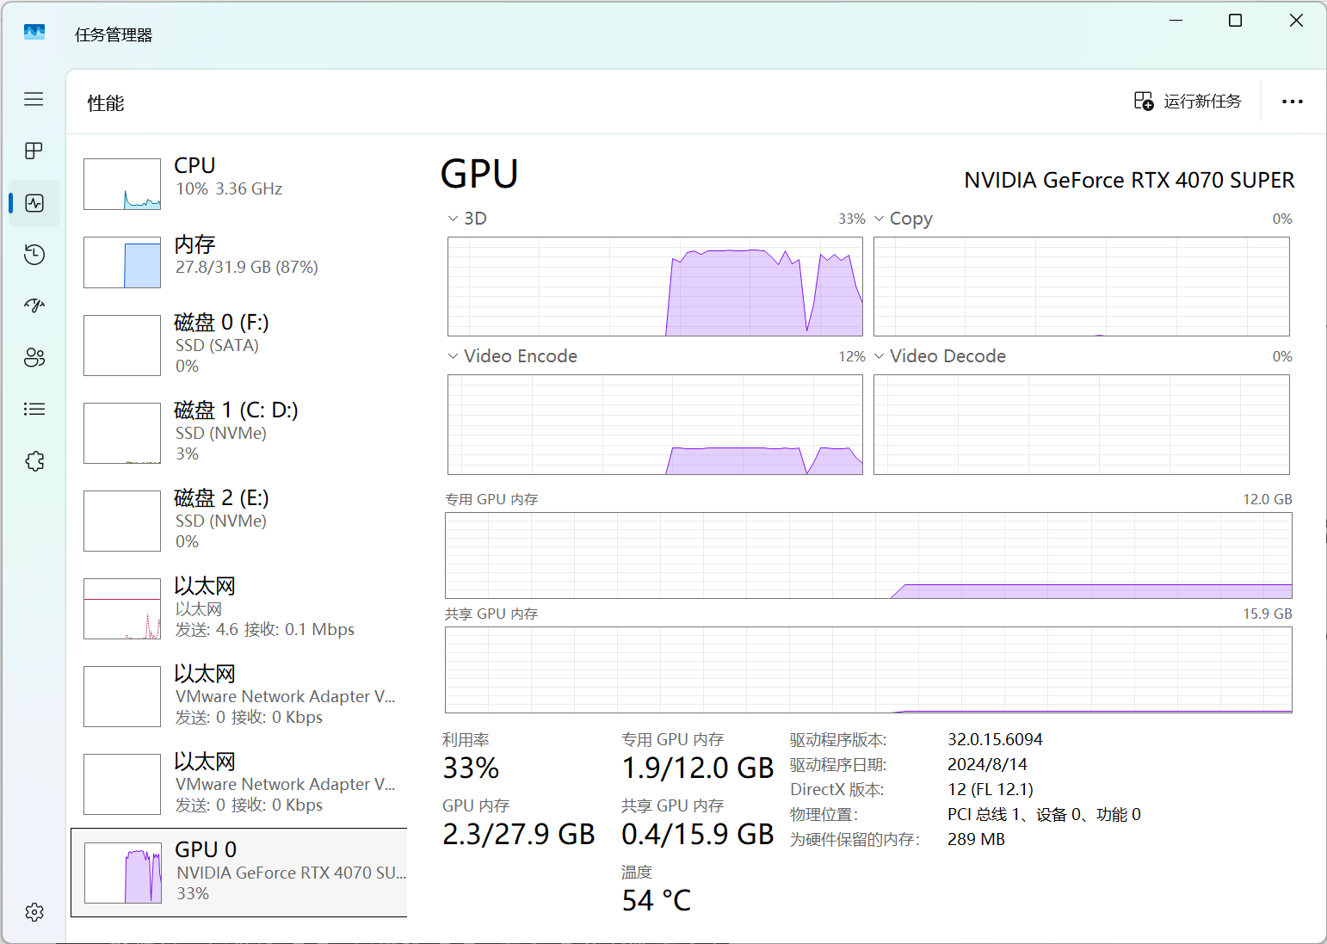Open the hamburger navigation menu
This screenshot has height=944, width=1327.
click(x=34, y=99)
